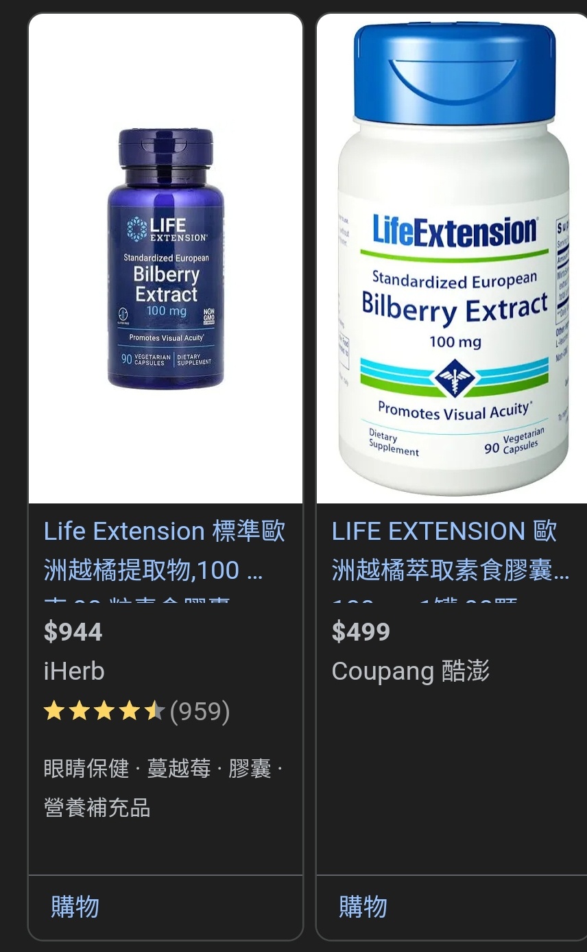Open the (959) review count
Viewport: 587px width, 952px height.
point(200,711)
